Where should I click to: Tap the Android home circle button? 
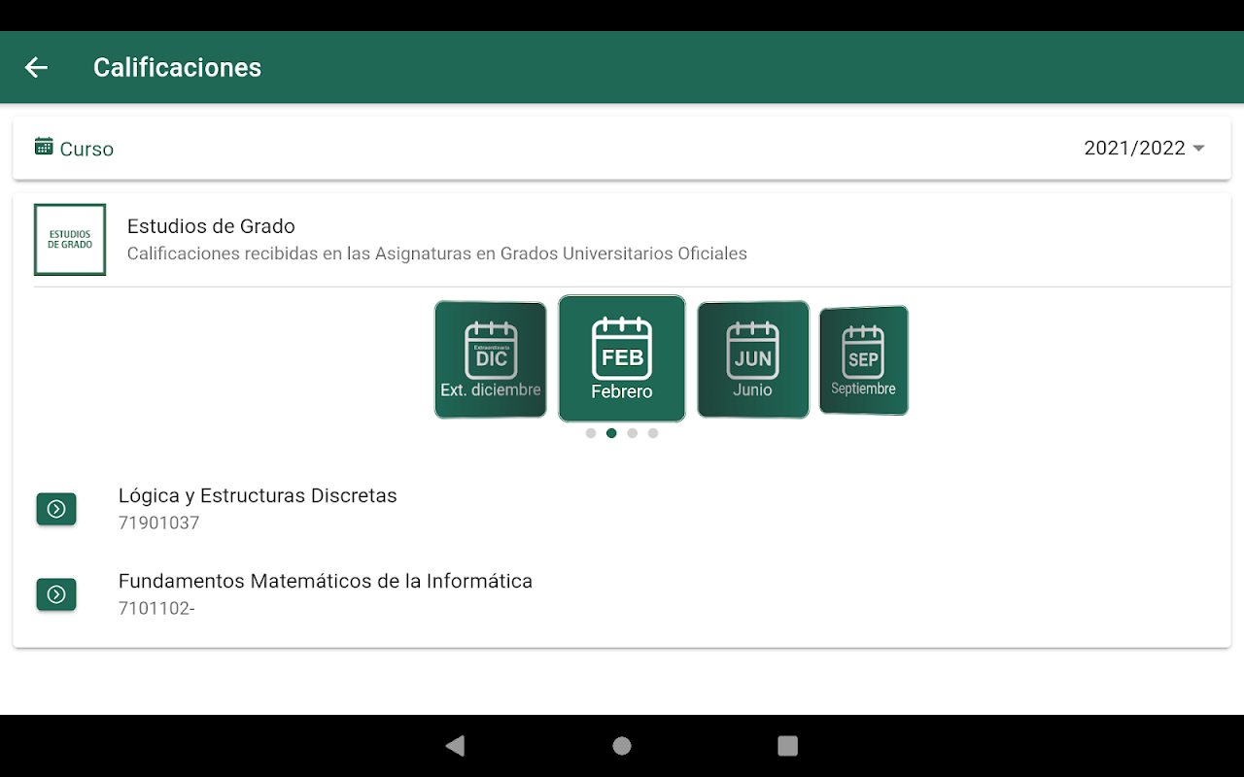pos(622,746)
